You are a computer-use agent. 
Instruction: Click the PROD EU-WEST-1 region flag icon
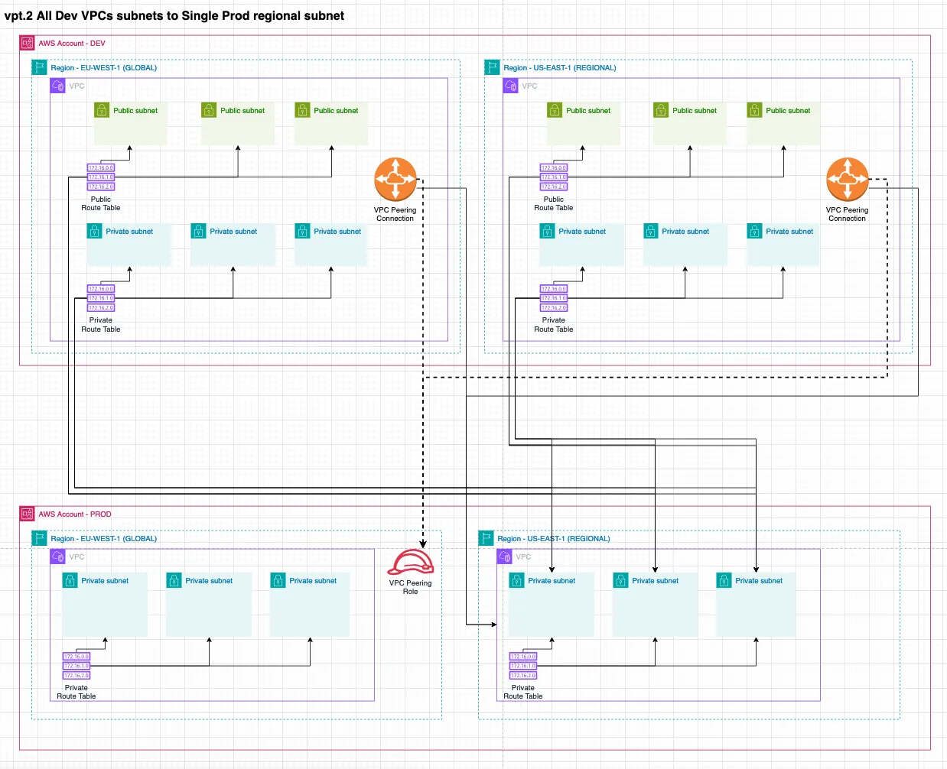[40, 539]
